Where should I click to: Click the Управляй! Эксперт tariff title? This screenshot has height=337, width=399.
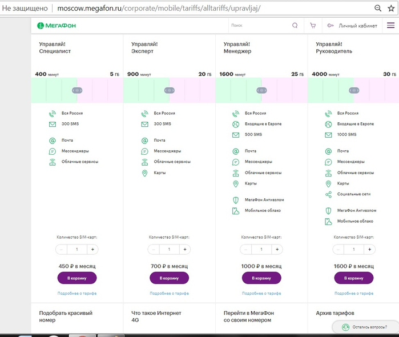point(144,47)
